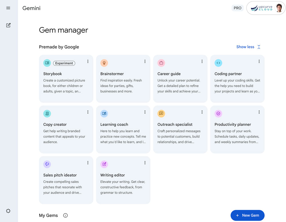Open more options for Learning coach

click(x=145, y=112)
